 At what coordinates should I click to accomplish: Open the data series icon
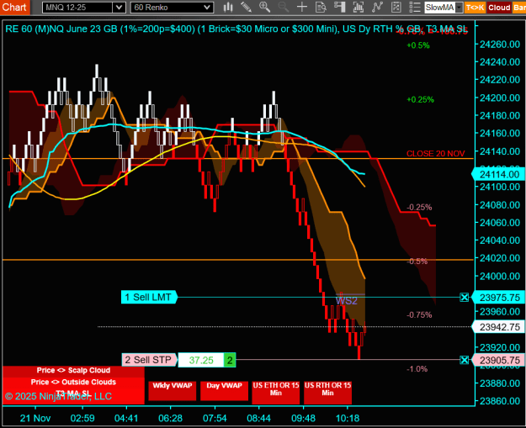click(359, 7)
